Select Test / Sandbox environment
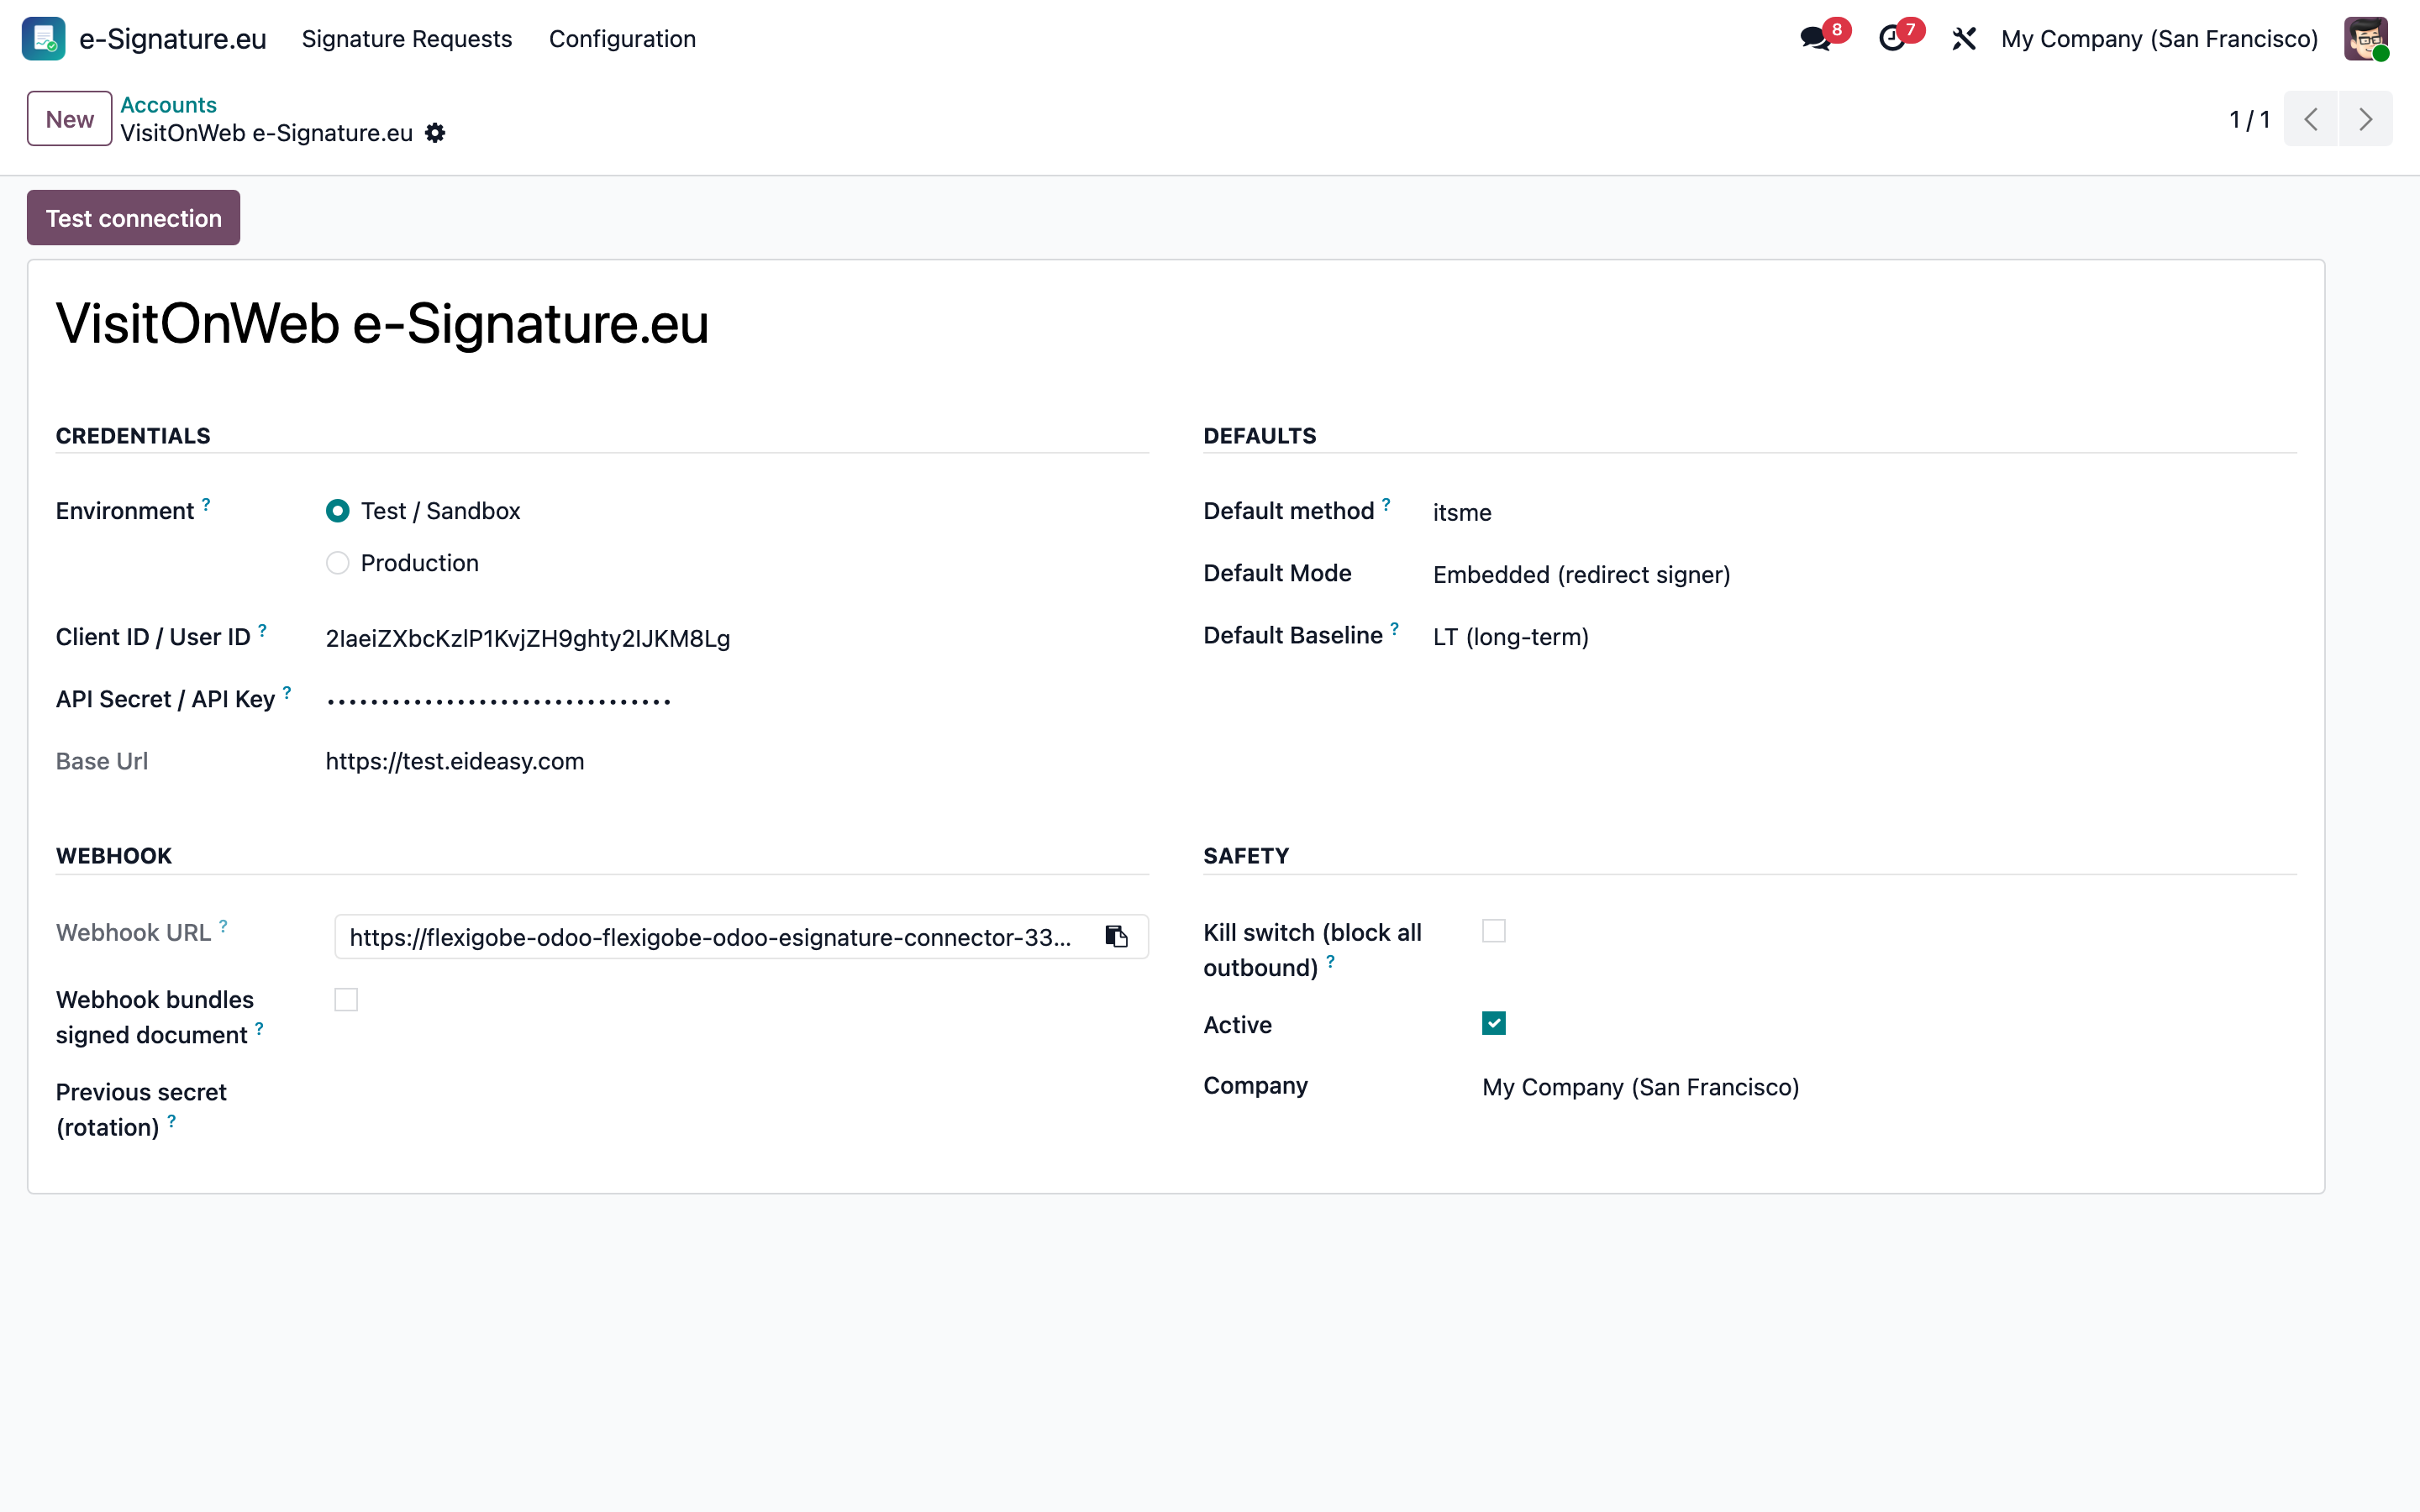Screen dimensions: 2420x1512 click(338, 511)
